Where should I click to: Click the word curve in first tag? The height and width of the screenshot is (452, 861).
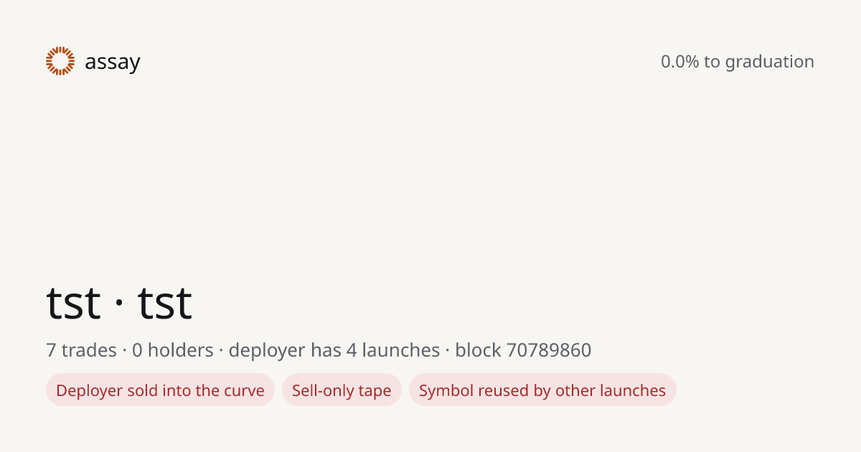click(x=245, y=391)
